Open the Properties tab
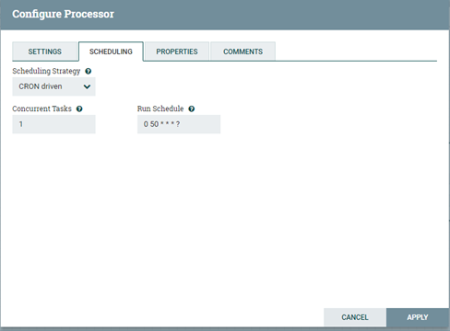Screen dimensions: 450x331 pyautogui.click(x=177, y=51)
